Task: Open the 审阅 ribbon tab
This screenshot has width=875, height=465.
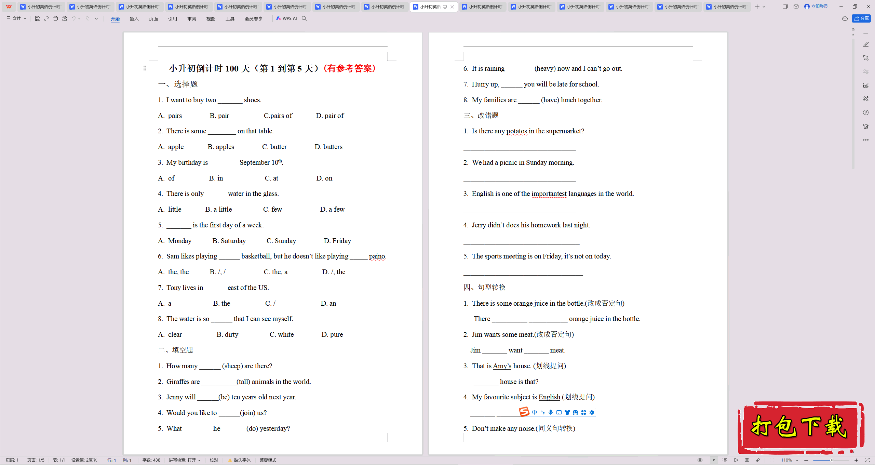Action: (x=192, y=19)
